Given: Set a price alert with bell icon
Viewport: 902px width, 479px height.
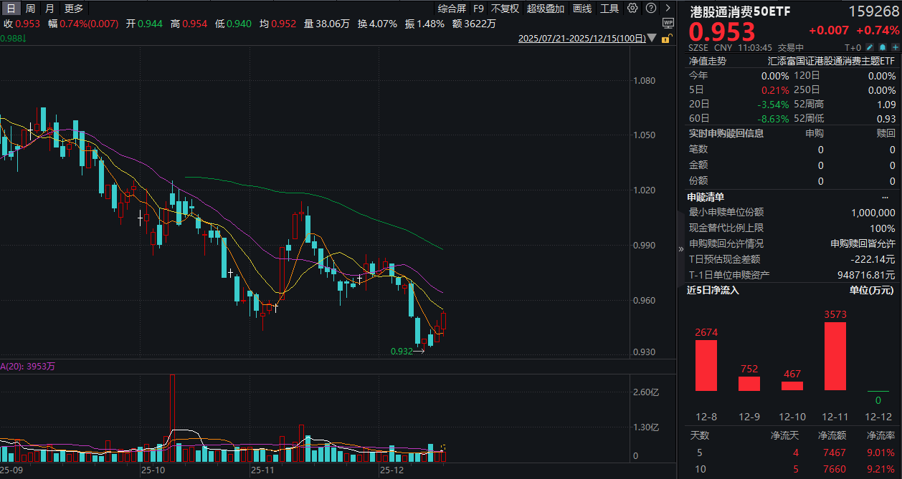Looking at the screenshot, I should click(883, 47).
